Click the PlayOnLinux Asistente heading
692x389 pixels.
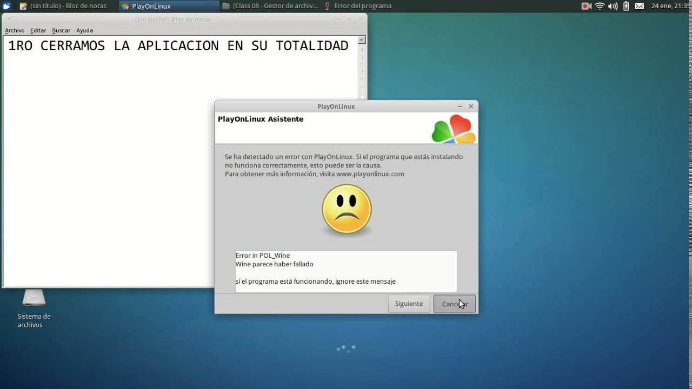click(261, 119)
